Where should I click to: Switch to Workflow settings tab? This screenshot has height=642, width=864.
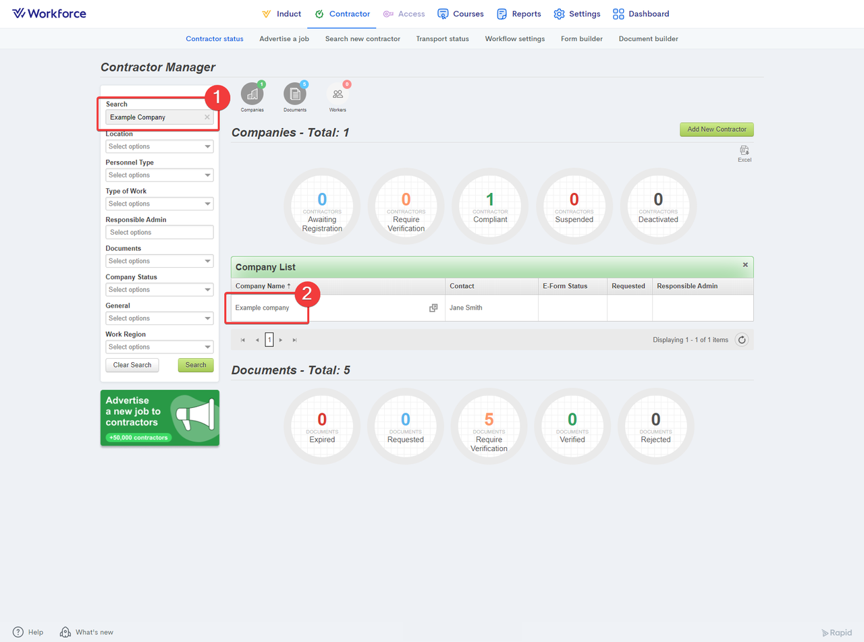coord(514,38)
